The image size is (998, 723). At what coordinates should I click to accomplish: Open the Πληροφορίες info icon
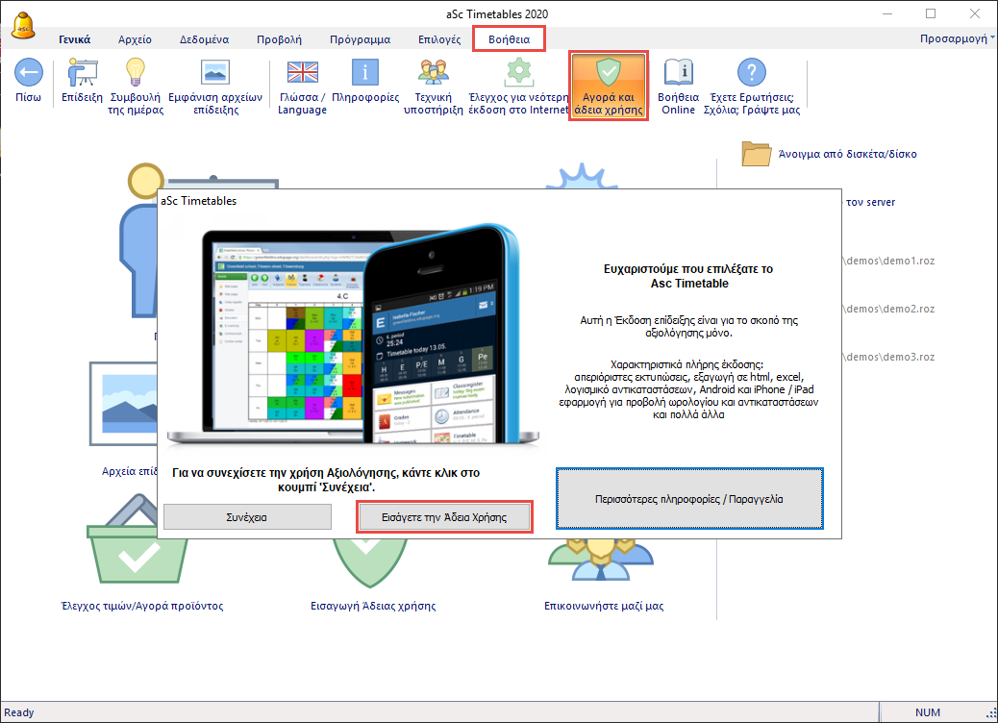(x=364, y=73)
